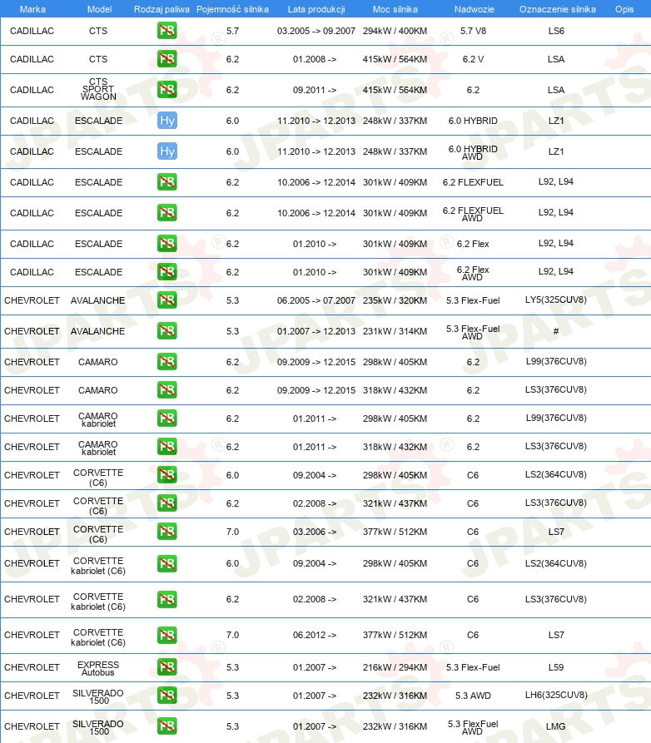This screenshot has height=743, width=651.
Task: Click the 06.2005 -> 07.2007 years cell
Action: [316, 300]
